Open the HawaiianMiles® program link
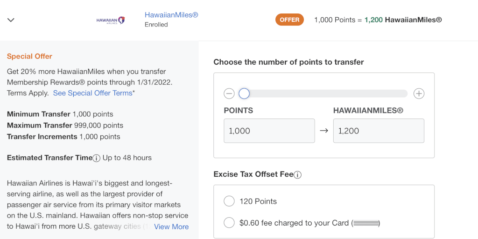 171,14
